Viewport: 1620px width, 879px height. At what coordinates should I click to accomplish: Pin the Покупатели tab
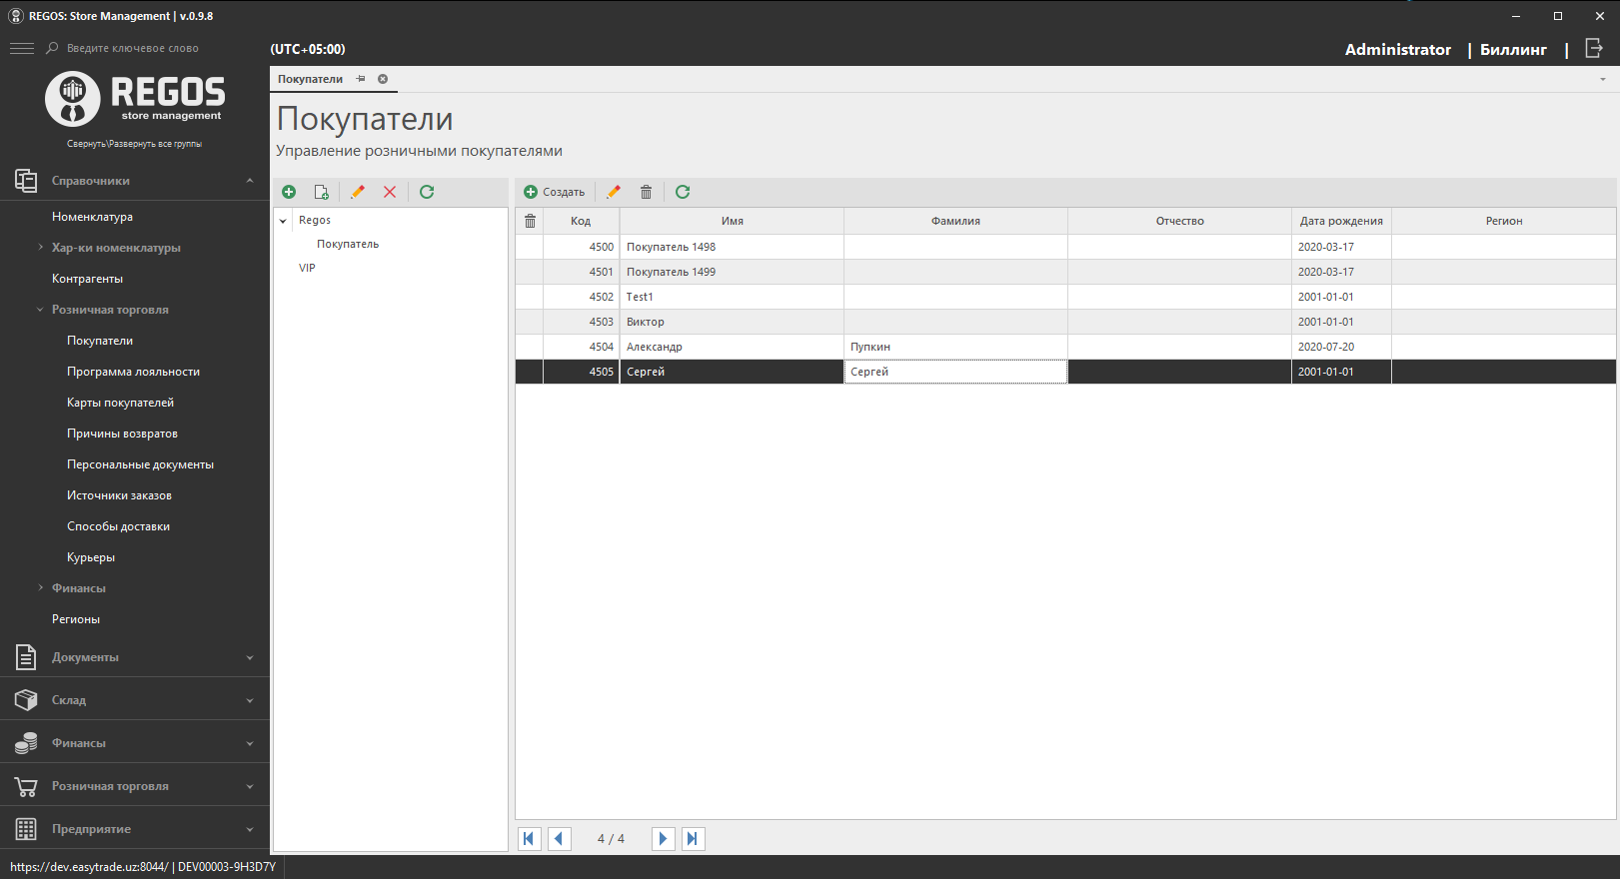coord(361,79)
